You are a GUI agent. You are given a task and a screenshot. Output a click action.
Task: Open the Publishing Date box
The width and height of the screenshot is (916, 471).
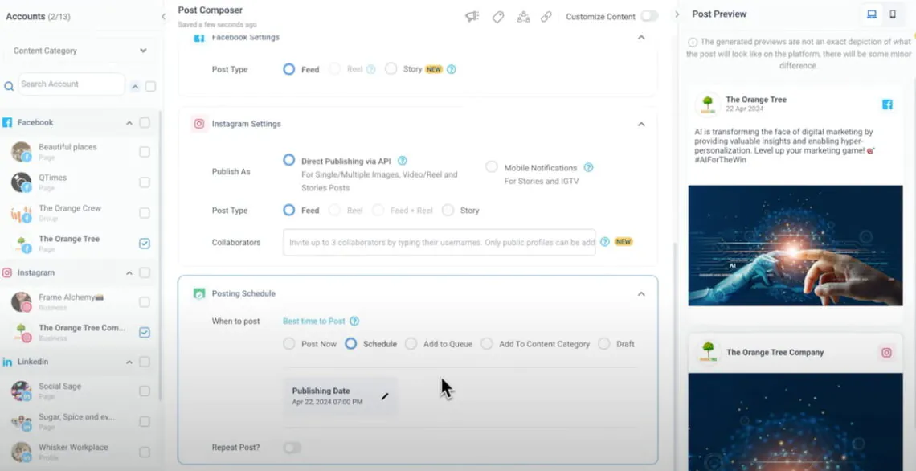click(x=341, y=396)
